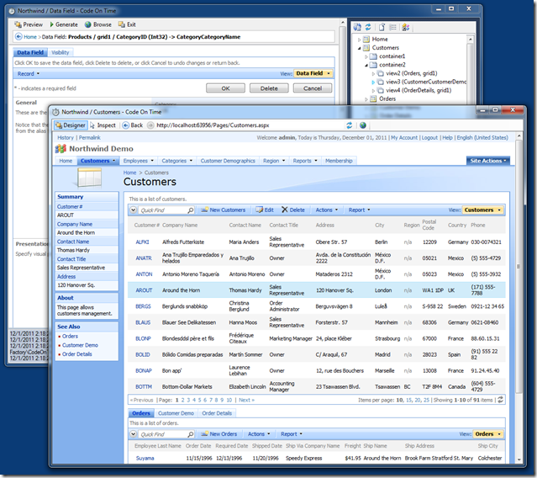
Task: Open the Actions dropdown in Customers grid
Action: pyautogui.click(x=326, y=210)
